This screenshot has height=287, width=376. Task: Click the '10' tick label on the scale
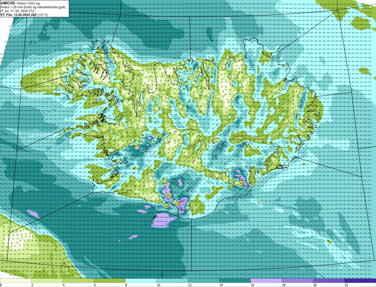click(158, 285)
